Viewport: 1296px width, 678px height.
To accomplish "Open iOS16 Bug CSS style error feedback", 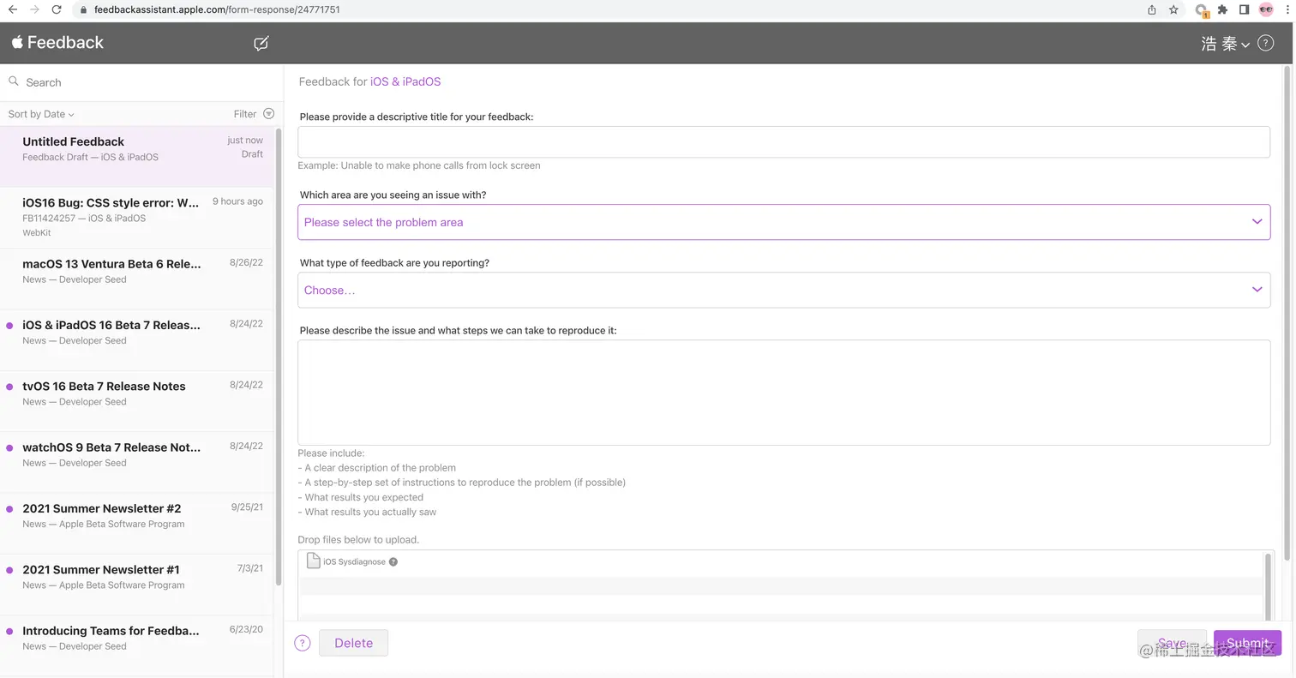I will click(x=137, y=218).
